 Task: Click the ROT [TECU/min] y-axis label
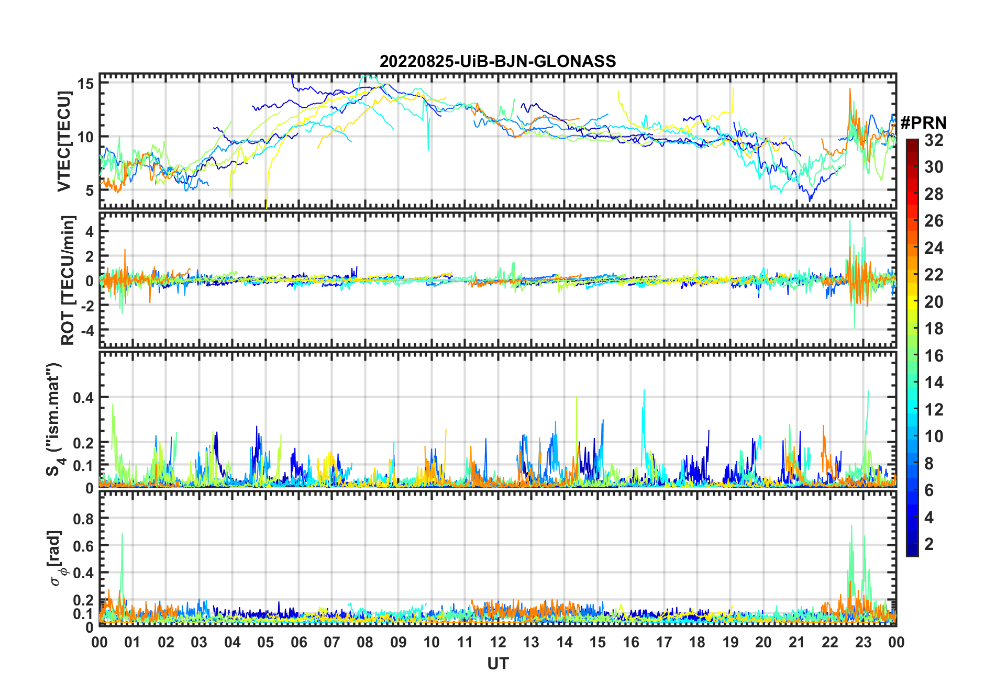68,280
